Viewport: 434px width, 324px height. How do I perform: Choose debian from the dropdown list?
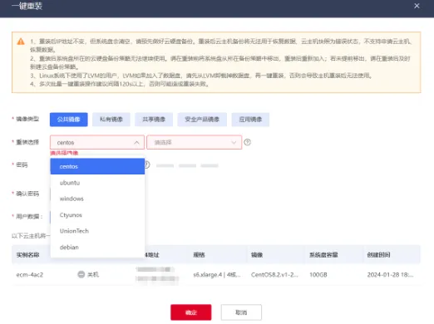(x=97, y=247)
